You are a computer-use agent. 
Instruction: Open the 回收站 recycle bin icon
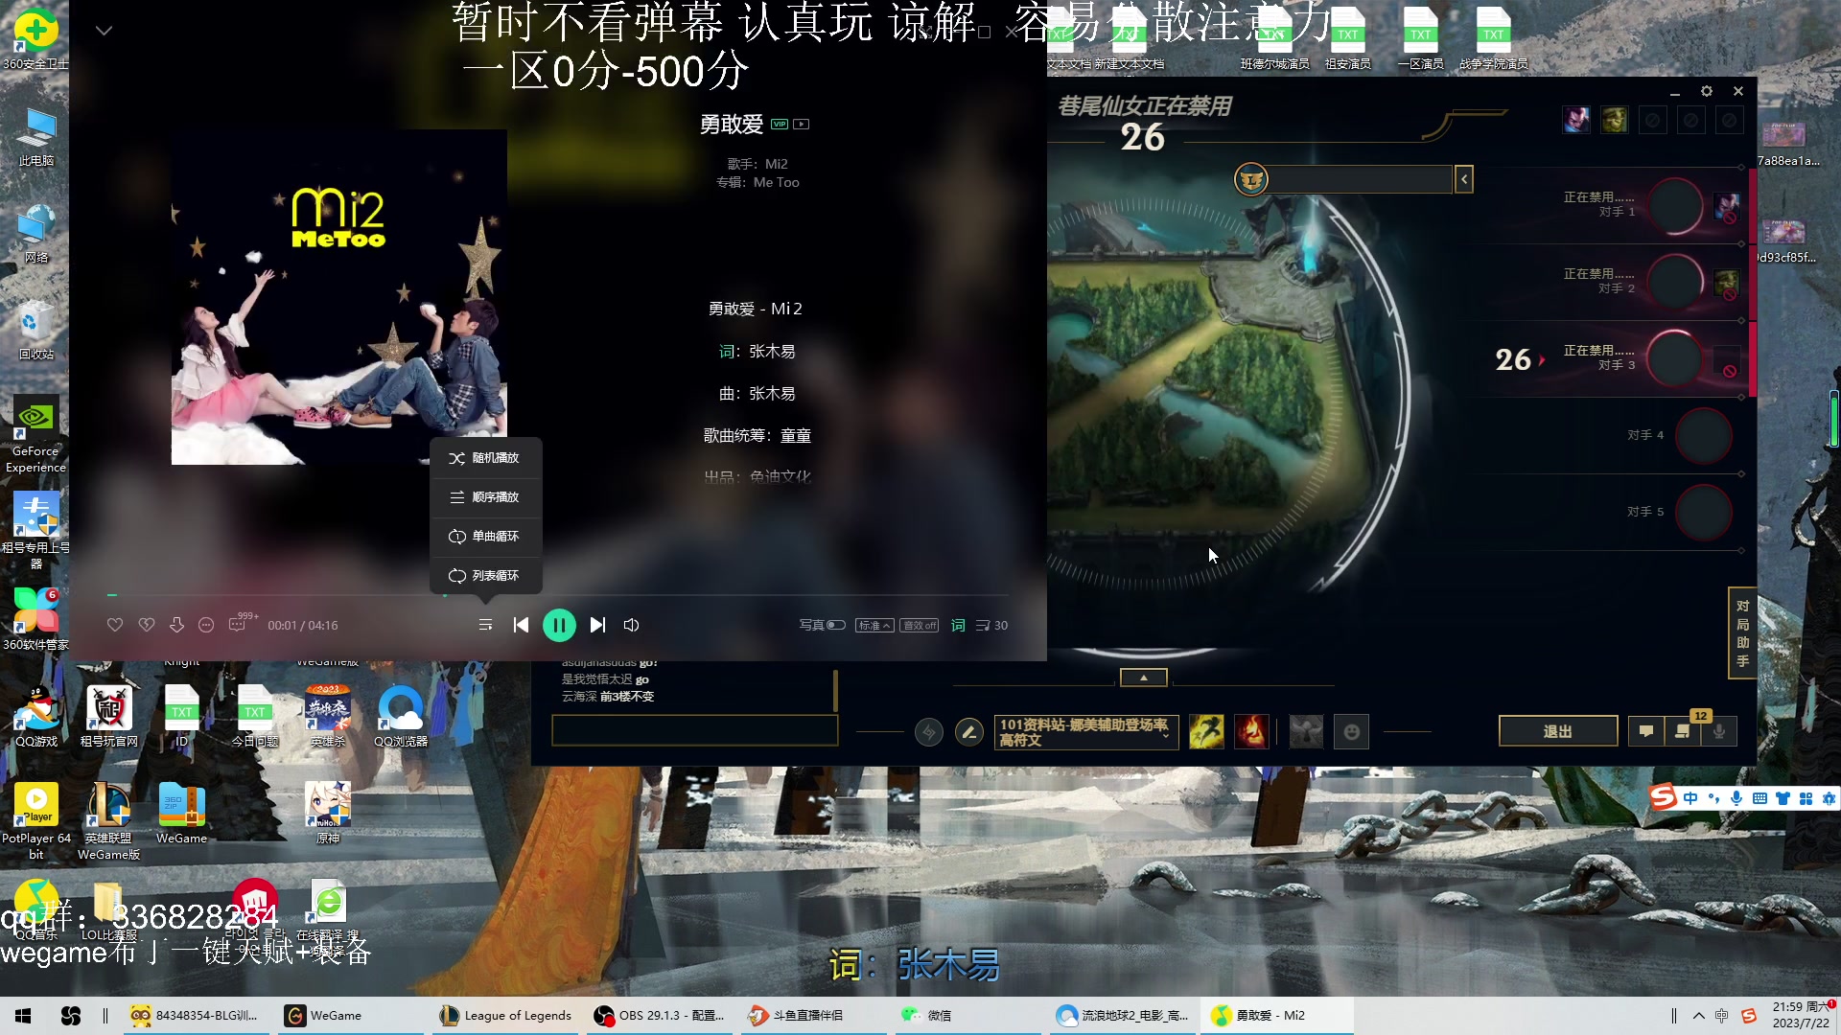pos(35,330)
